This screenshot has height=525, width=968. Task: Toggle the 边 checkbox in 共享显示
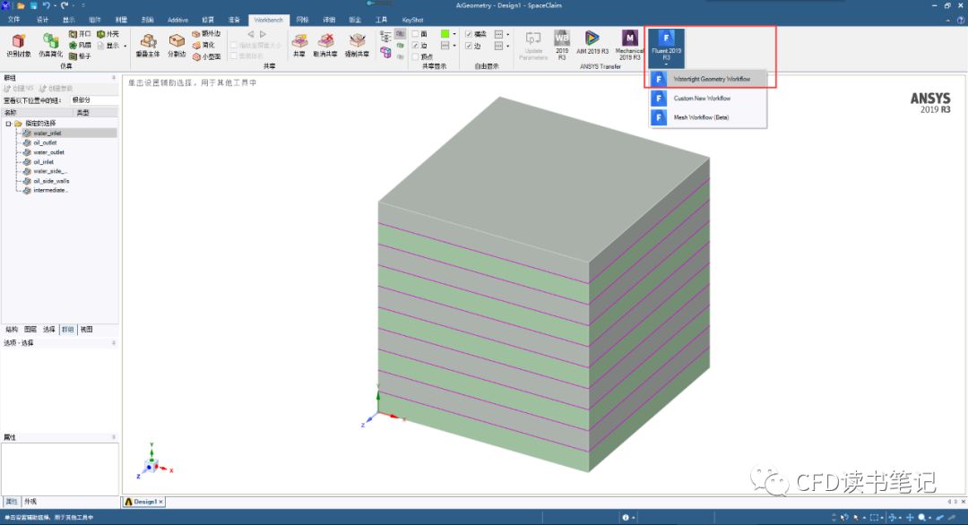416,46
